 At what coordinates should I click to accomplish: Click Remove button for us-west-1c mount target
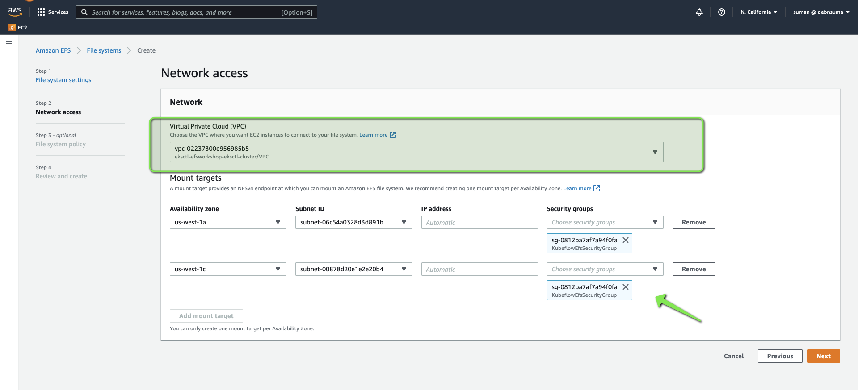(694, 269)
